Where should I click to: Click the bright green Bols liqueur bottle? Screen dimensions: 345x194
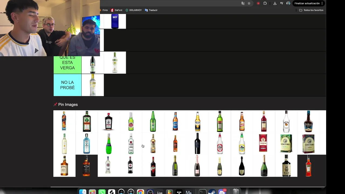click(x=109, y=144)
